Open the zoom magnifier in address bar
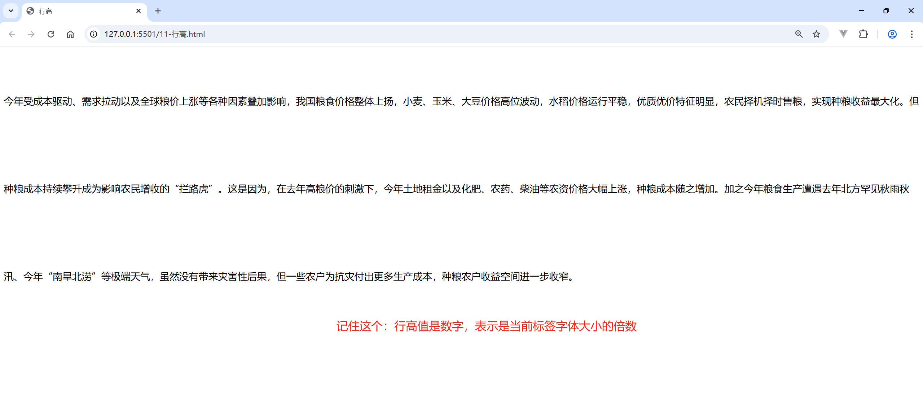The image size is (923, 396). click(x=799, y=34)
